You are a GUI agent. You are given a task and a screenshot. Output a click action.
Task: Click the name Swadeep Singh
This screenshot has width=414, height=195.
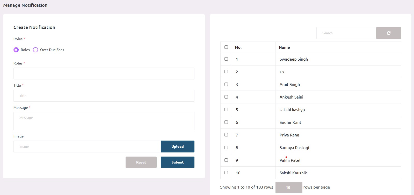pyautogui.click(x=294, y=59)
